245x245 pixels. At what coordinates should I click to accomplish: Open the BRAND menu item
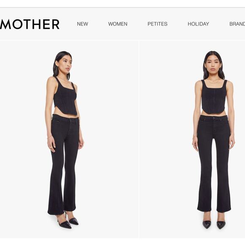click(237, 24)
